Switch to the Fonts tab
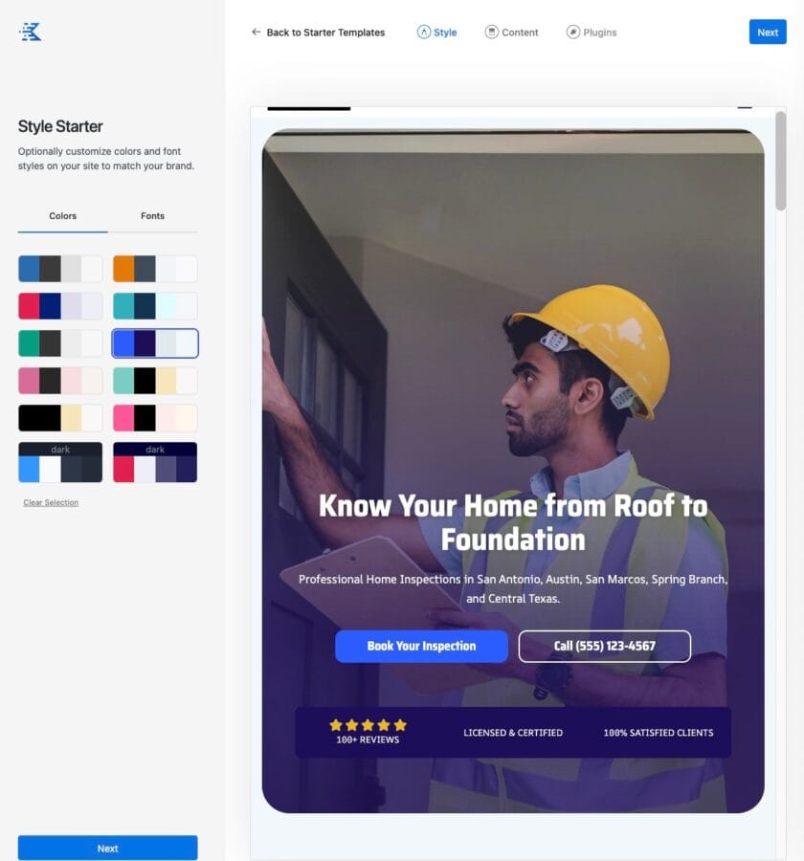This screenshot has width=804, height=861. click(x=152, y=216)
